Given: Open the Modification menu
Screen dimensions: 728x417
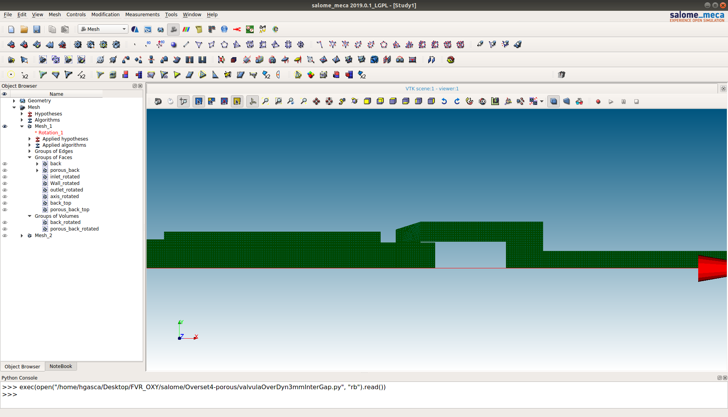Looking at the screenshot, I should pyautogui.click(x=105, y=15).
